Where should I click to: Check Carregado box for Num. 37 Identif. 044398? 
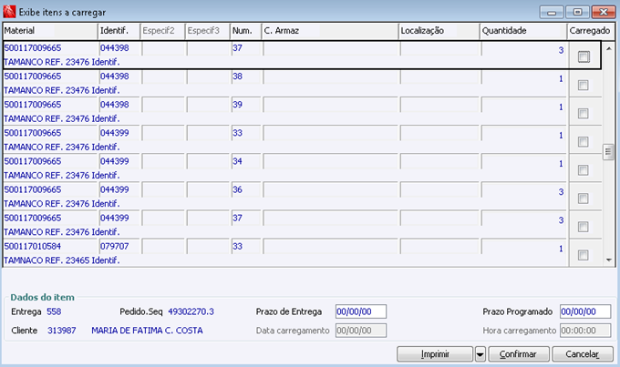tap(584, 56)
